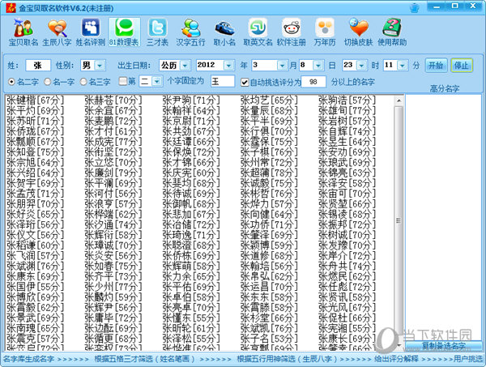This screenshot has height=367, width=486.
Task: Open the 81数理表 tool
Action: pos(124,32)
